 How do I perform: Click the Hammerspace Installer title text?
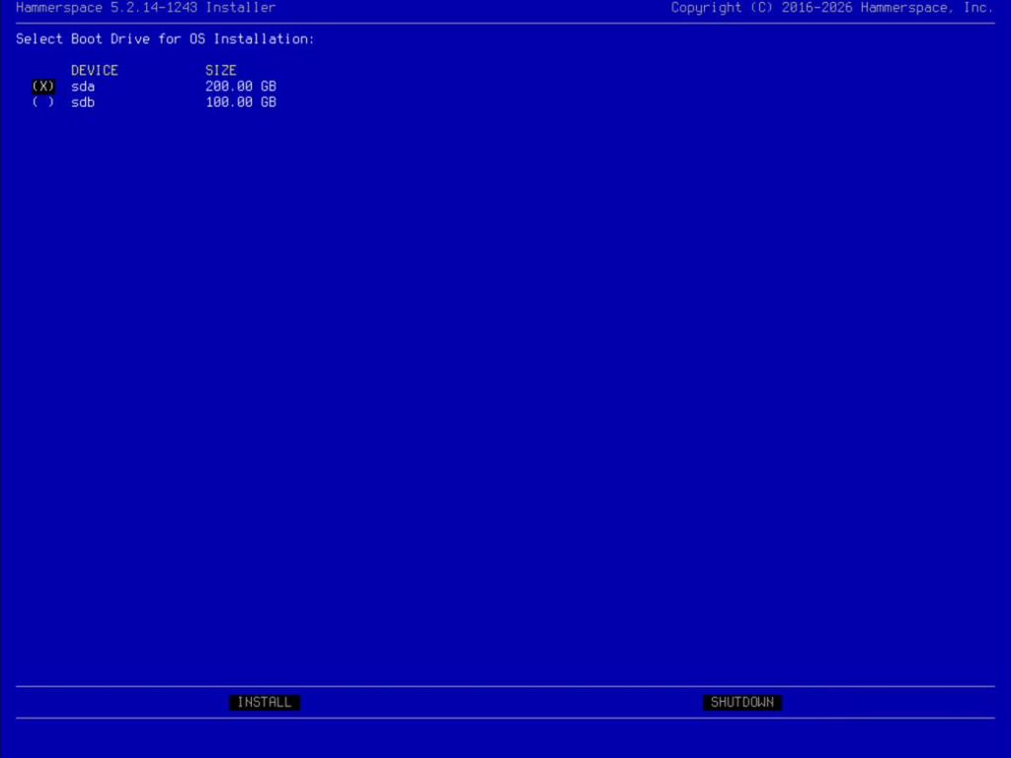click(x=146, y=8)
